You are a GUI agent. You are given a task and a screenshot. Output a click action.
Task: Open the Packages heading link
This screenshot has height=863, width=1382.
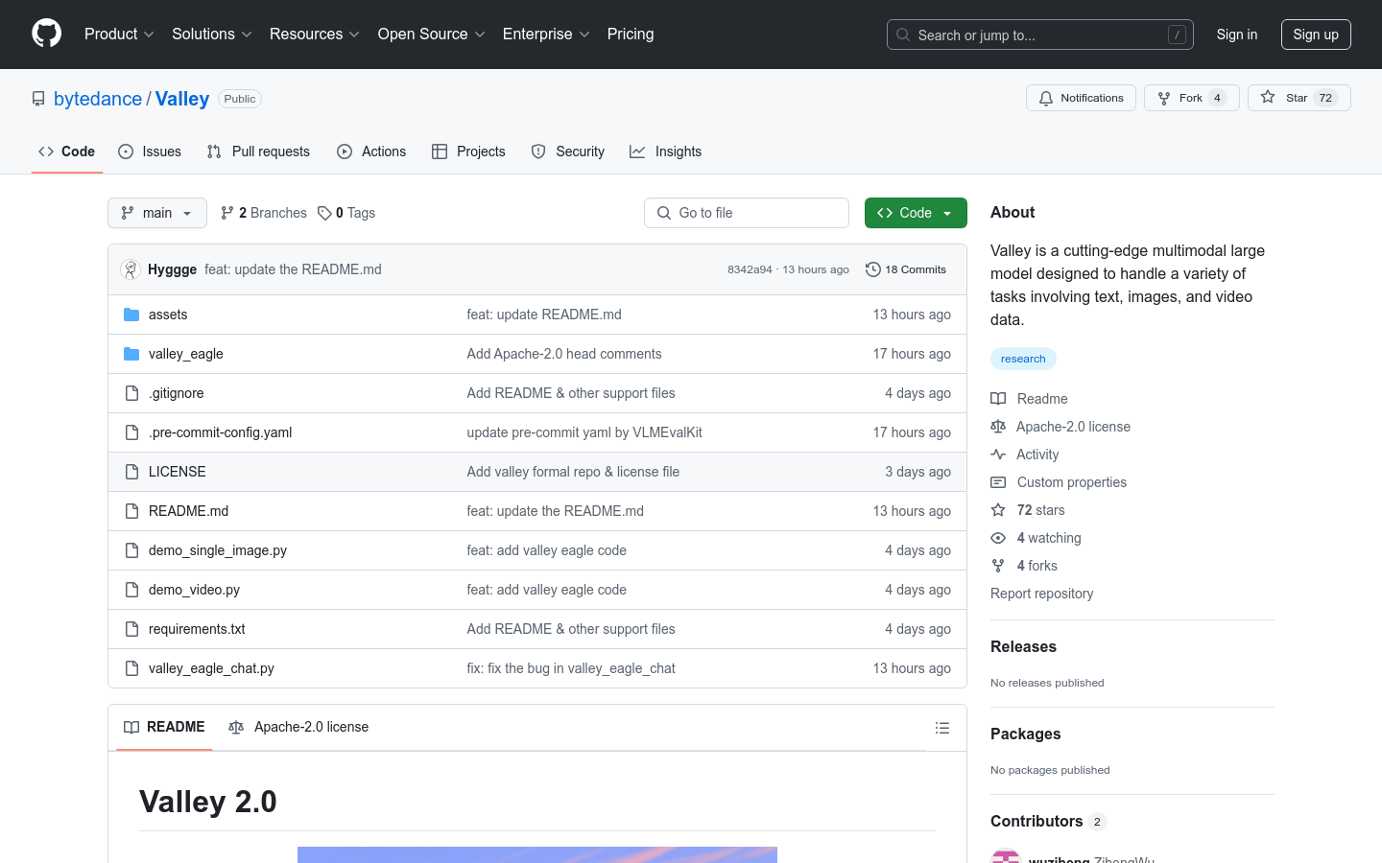(x=1026, y=734)
